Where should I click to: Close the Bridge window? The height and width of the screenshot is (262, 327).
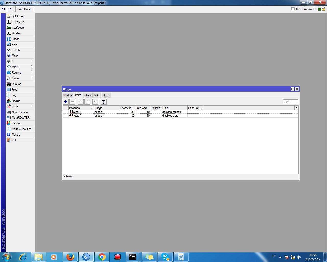point(297,89)
